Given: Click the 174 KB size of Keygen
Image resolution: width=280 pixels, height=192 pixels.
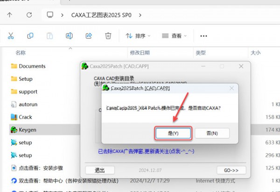Looking at the screenshot, I should [273, 130].
